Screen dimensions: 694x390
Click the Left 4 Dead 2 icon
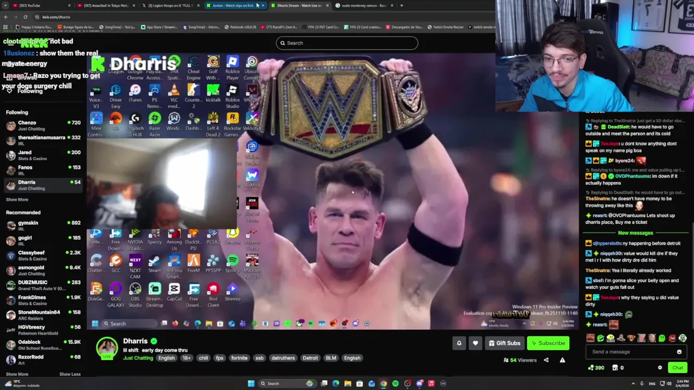click(213, 125)
